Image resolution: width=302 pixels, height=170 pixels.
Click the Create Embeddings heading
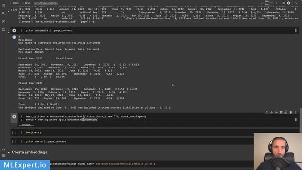click(29, 152)
